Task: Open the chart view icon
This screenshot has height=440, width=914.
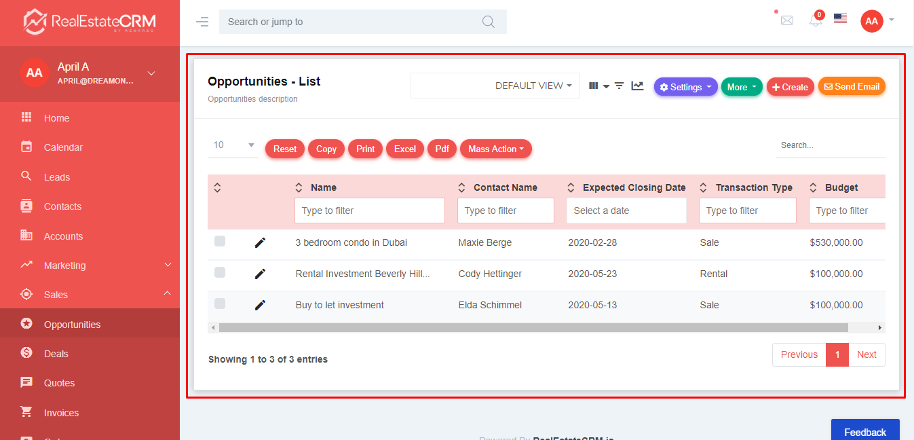Action: (x=637, y=86)
